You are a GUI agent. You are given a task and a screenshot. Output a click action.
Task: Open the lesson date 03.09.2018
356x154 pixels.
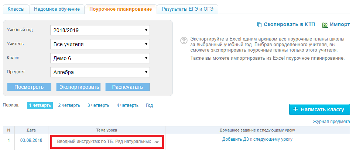(31, 140)
